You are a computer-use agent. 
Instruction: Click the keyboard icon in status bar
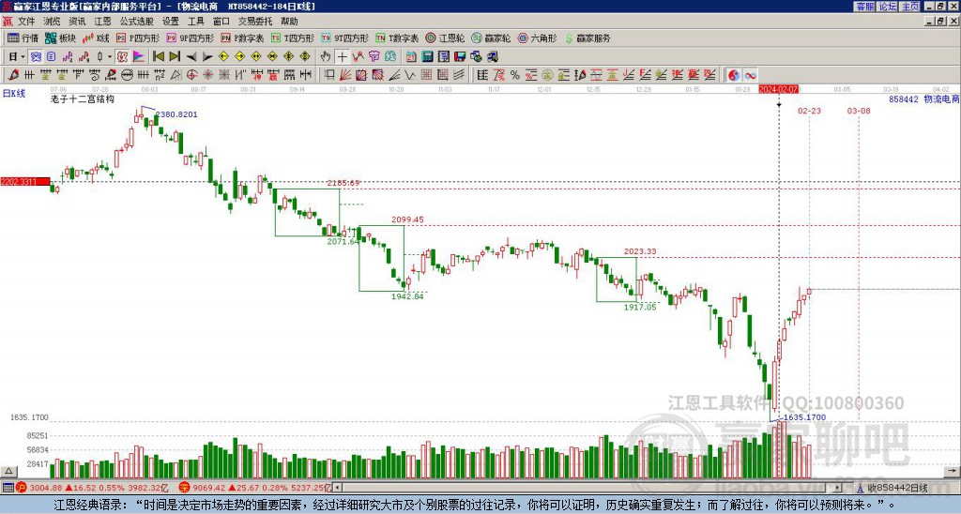point(8,488)
